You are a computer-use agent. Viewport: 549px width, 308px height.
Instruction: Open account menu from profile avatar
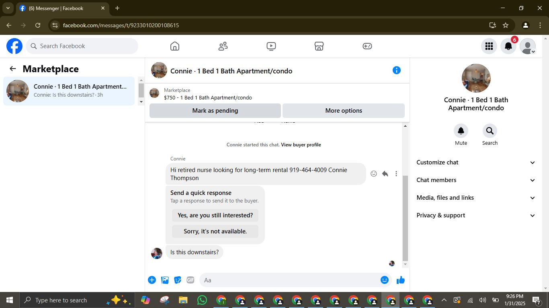[528, 46]
